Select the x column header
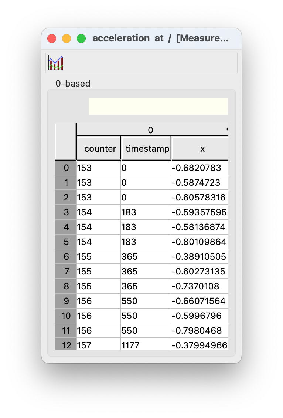 (x=200, y=148)
